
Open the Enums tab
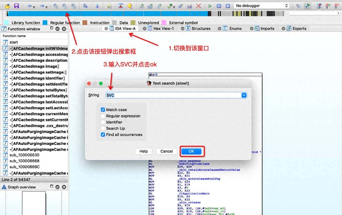coord(232,29)
